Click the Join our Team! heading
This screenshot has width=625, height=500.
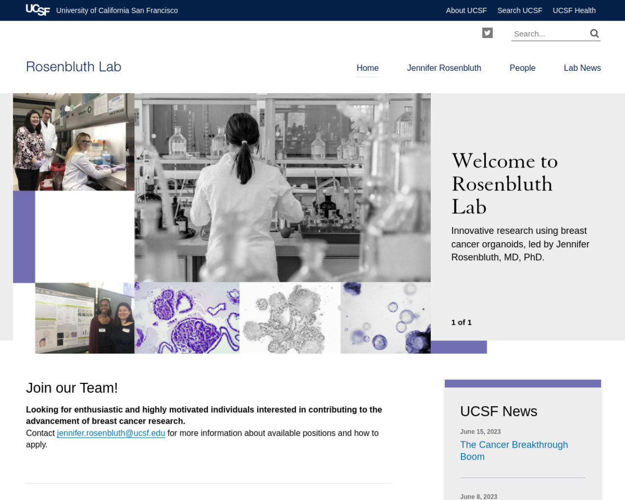coord(72,388)
